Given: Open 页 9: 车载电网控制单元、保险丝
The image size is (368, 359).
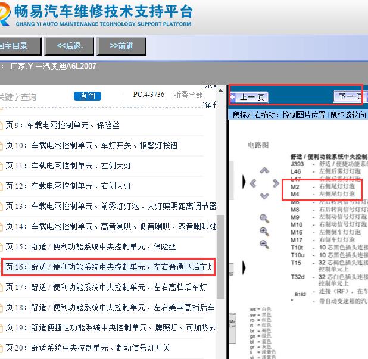Looking at the screenshot, I should 63,125.
